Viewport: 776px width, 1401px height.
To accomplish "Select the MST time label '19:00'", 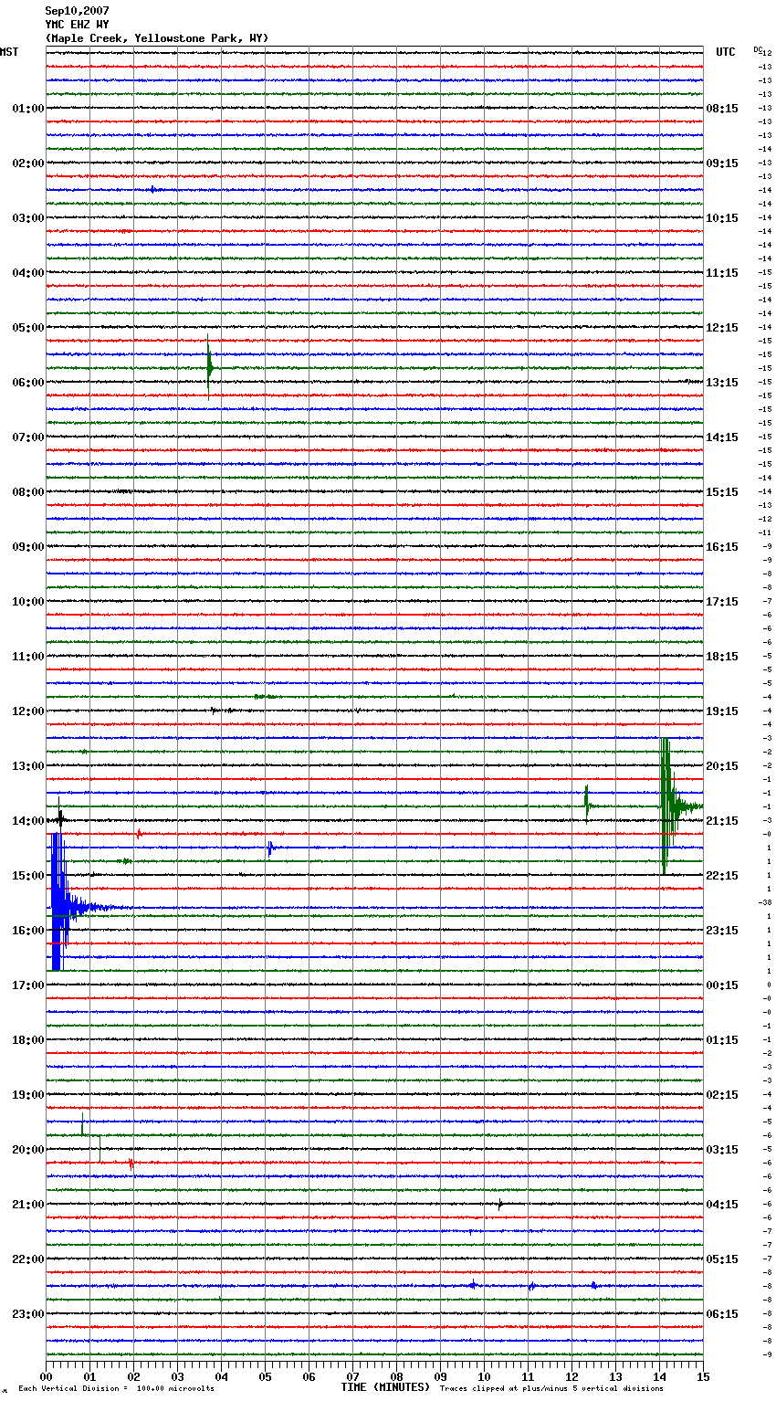I will [28, 1095].
